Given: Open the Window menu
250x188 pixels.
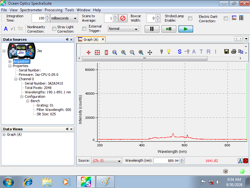Looking at the screenshot, I should tap(83, 10).
